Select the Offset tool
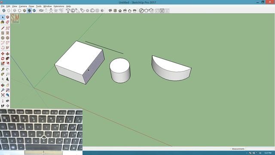Viewport: 275px width, 155px height. coord(8,63)
